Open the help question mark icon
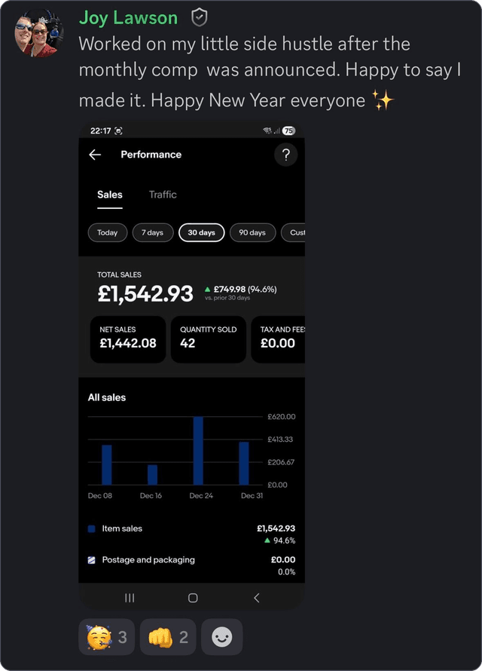The image size is (482, 671). [x=285, y=155]
